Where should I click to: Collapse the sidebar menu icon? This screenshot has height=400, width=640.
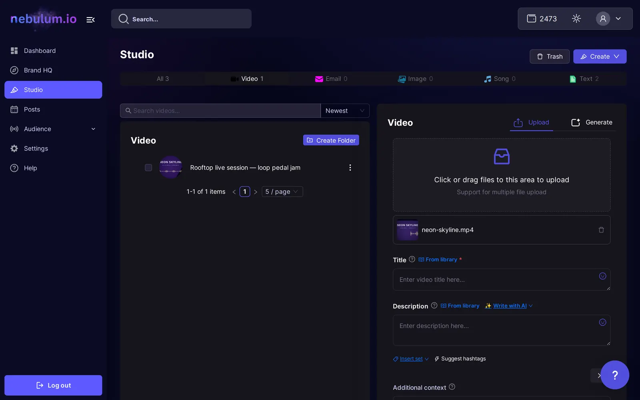[x=90, y=19]
